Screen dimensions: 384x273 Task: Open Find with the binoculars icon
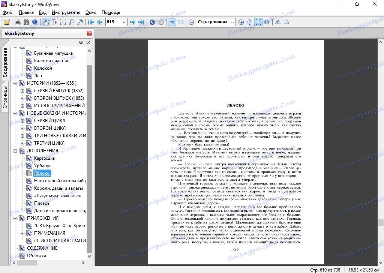[x=26, y=22]
